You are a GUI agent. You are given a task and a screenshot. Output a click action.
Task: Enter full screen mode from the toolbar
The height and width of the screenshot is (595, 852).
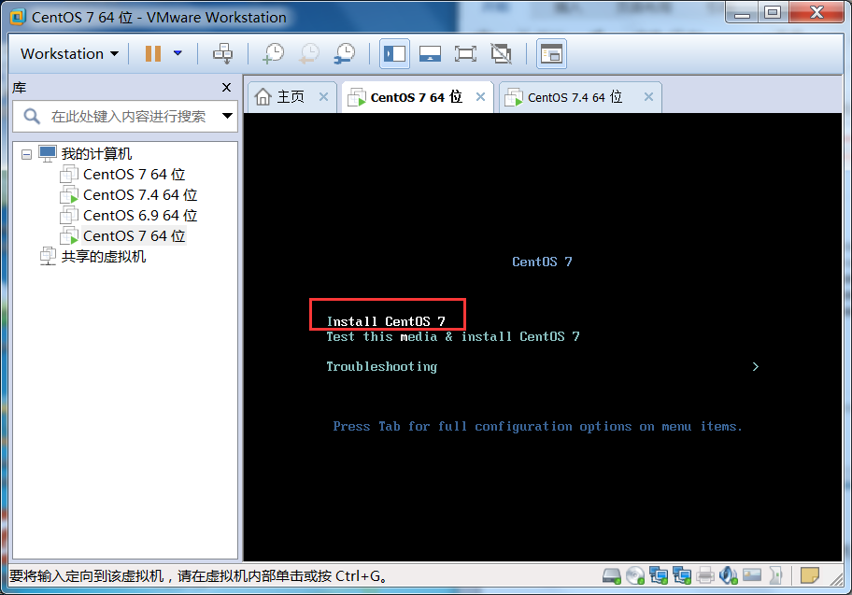click(x=465, y=53)
